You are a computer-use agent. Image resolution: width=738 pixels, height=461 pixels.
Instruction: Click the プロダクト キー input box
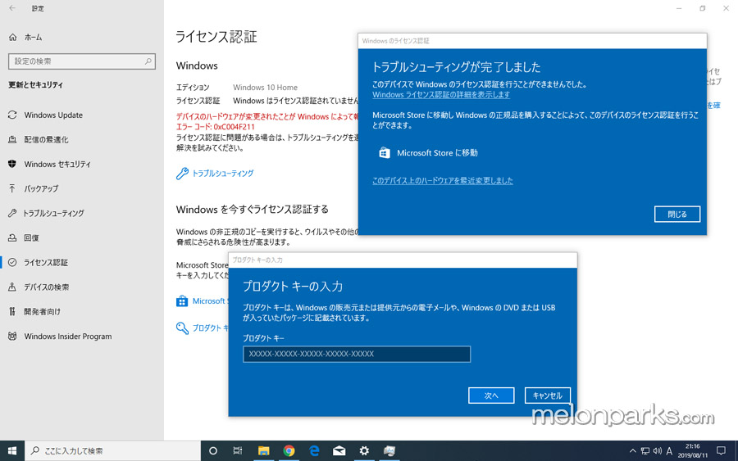[x=357, y=354]
